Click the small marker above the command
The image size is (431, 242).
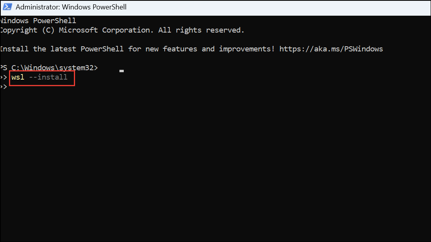tap(121, 71)
